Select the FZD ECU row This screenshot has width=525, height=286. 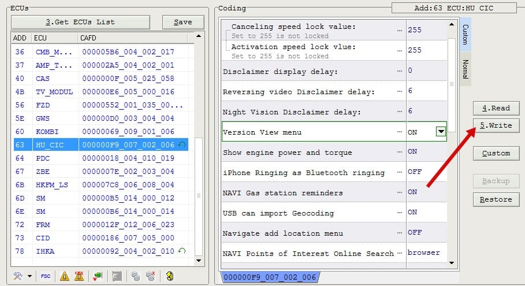pos(100,105)
